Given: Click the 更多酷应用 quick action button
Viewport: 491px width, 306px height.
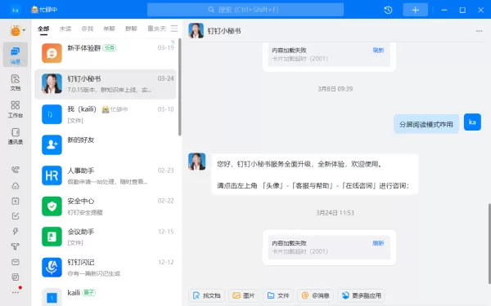Looking at the screenshot, I should tap(362, 295).
